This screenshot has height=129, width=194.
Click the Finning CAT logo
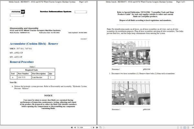[x=17, y=12]
